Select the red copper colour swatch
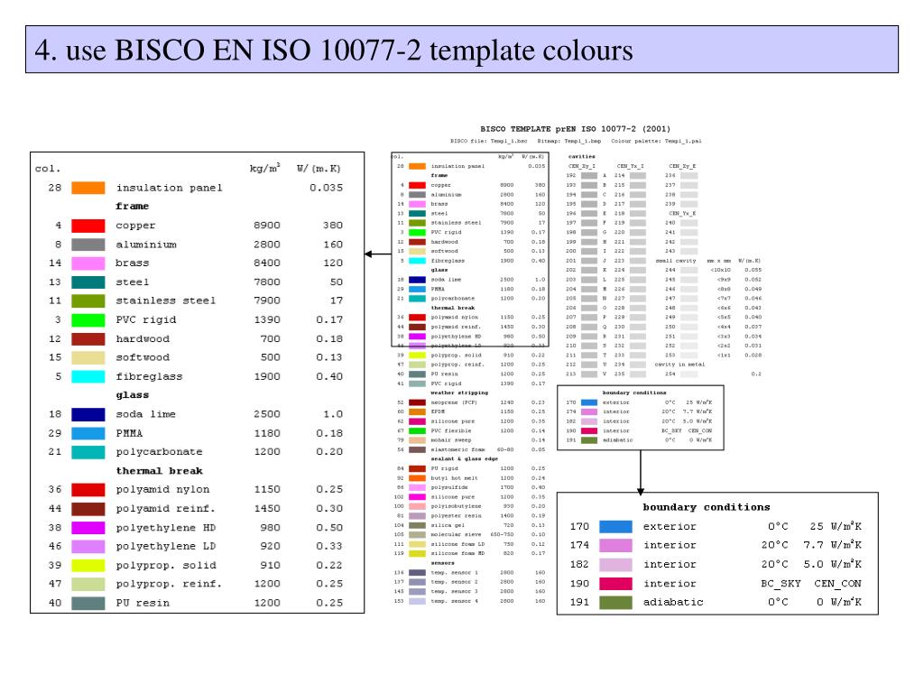Screen dimensions: 924x693 click(x=88, y=226)
